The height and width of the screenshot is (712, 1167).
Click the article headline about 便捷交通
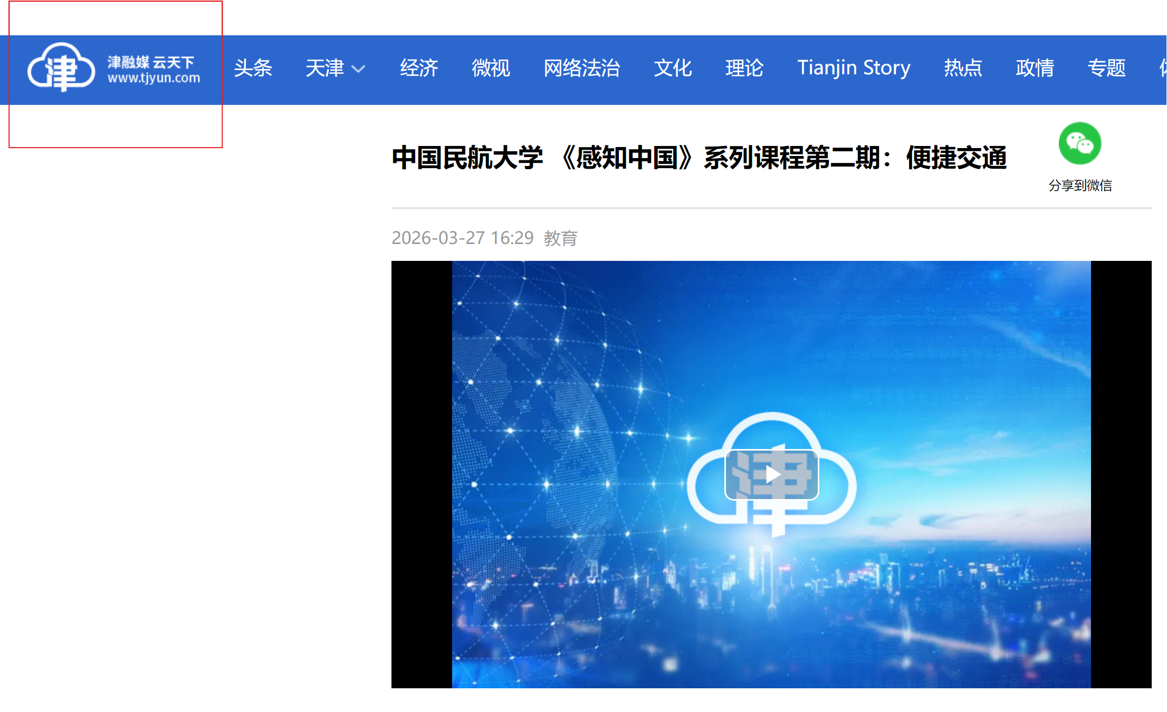click(x=699, y=158)
